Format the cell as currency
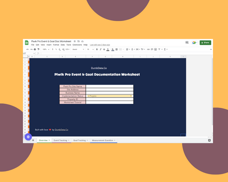 (x=52, y=49)
